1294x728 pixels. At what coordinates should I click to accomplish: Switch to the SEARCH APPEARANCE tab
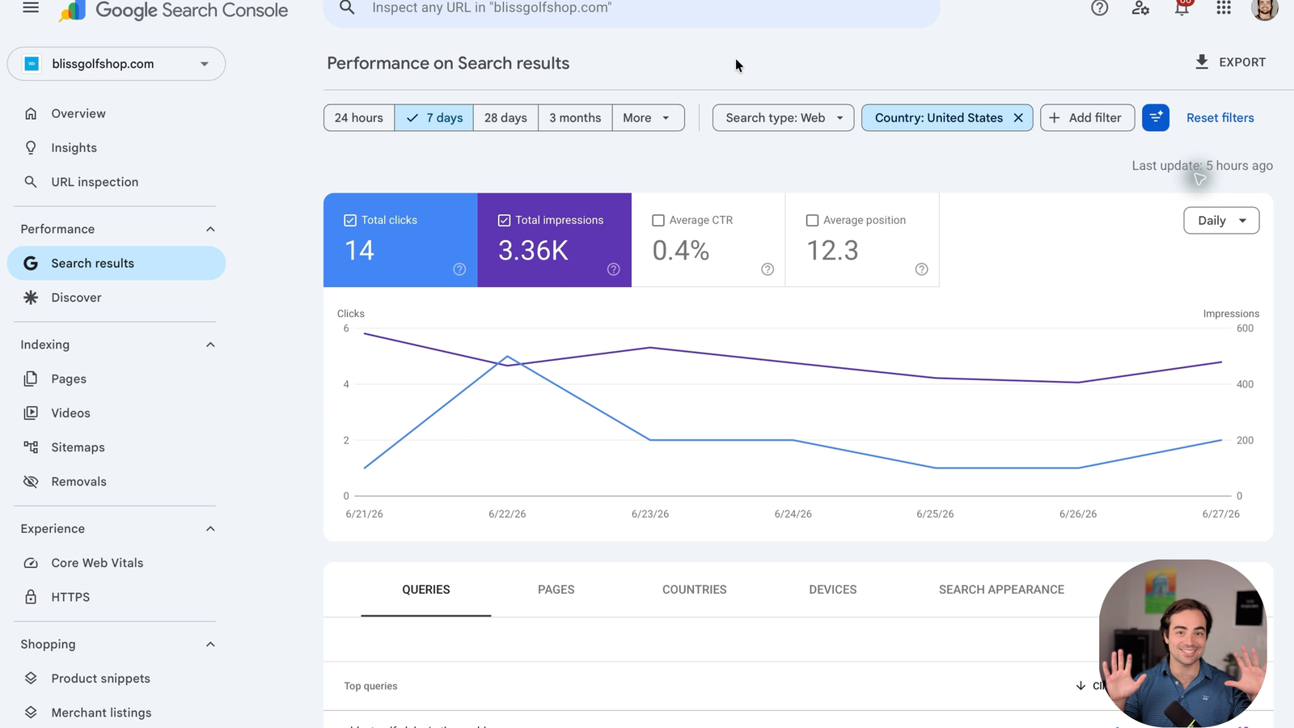1001,590
